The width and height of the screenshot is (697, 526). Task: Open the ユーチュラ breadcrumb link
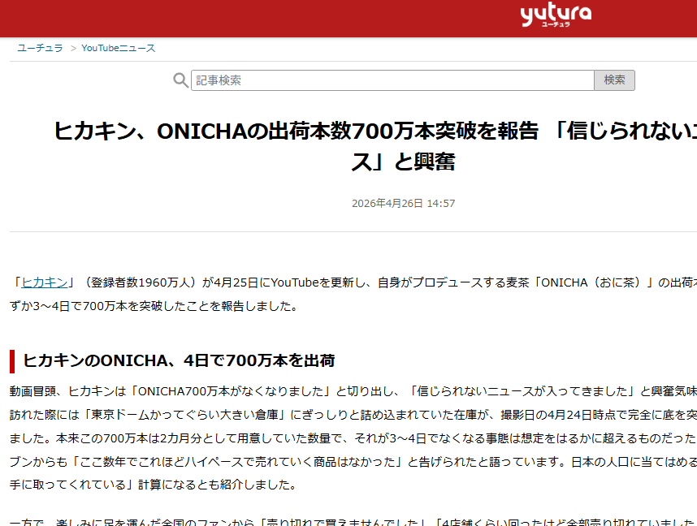tap(40, 48)
